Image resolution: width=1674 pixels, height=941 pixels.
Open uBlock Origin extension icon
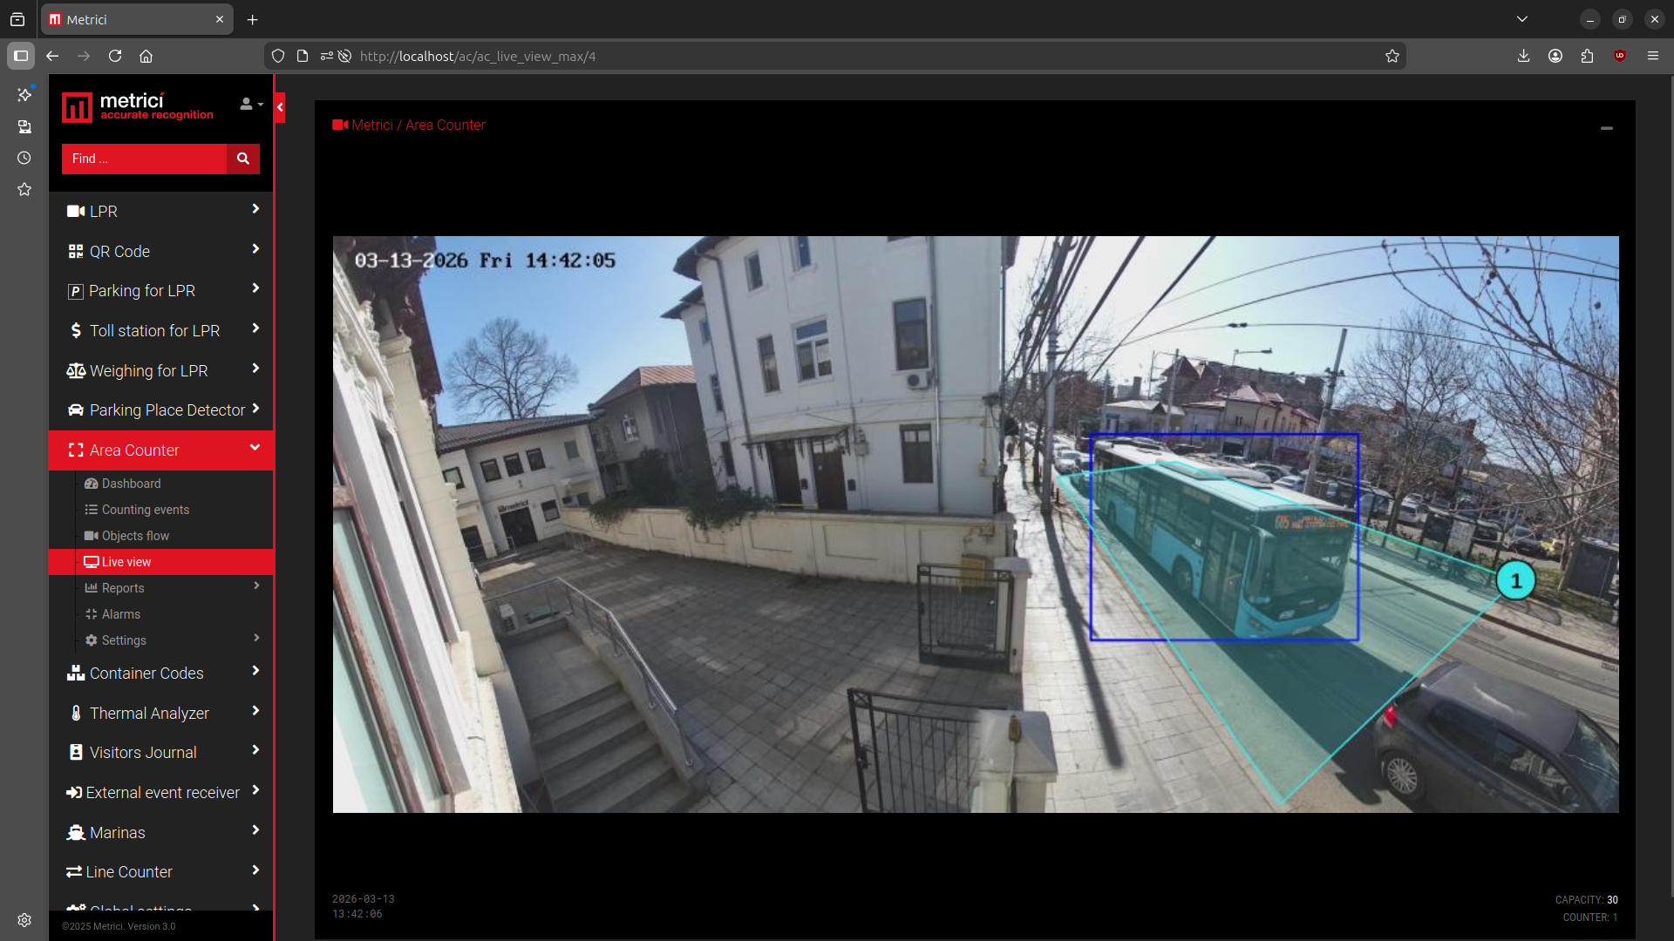1620,56
